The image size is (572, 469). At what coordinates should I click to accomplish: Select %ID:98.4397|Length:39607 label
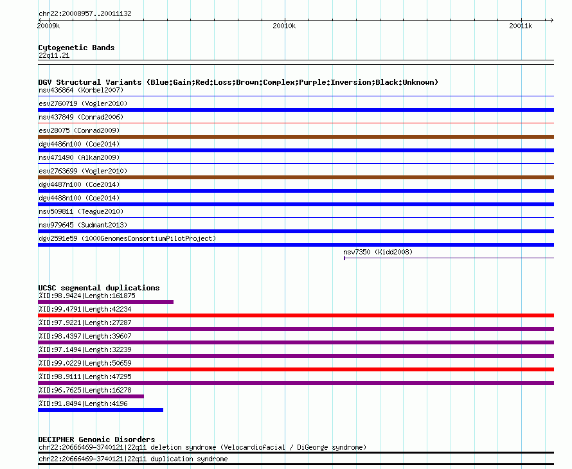[85, 336]
